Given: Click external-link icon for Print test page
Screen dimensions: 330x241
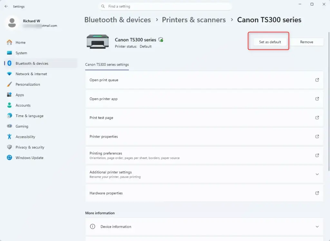Looking at the screenshot, I should coord(317,118).
